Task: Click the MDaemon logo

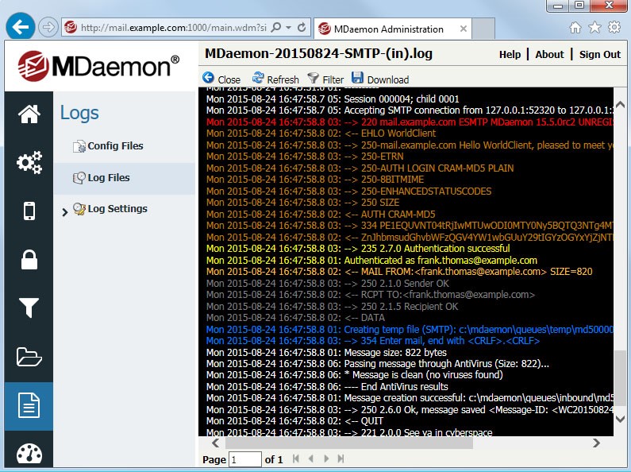Action: pyautogui.click(x=98, y=66)
